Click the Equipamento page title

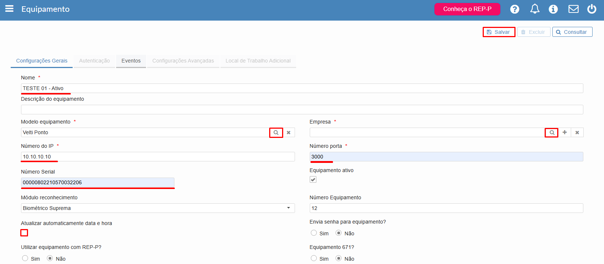point(45,9)
